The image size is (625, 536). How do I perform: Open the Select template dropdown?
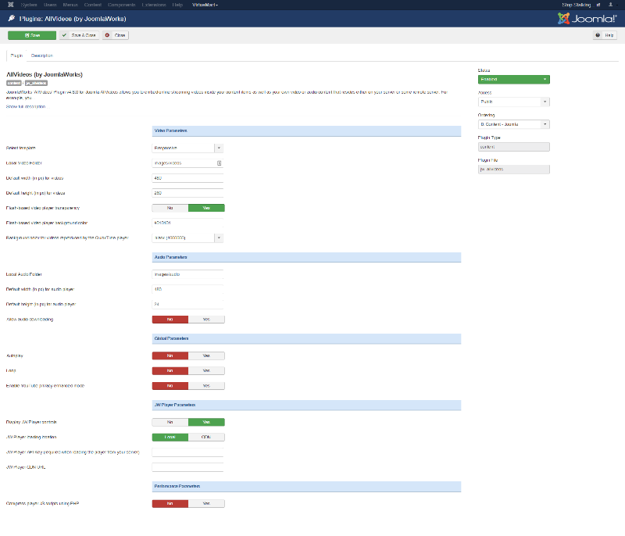[187, 148]
